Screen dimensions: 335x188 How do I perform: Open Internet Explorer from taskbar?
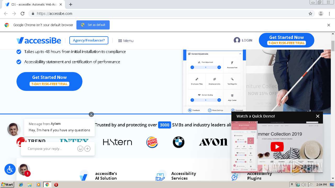coord(21,185)
